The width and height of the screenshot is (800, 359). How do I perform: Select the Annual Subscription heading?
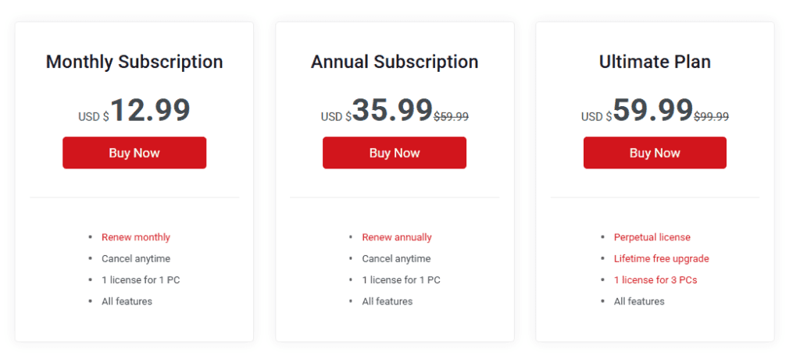pos(395,62)
